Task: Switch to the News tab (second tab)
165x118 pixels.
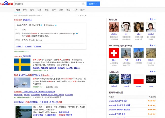Action: coord(25,10)
